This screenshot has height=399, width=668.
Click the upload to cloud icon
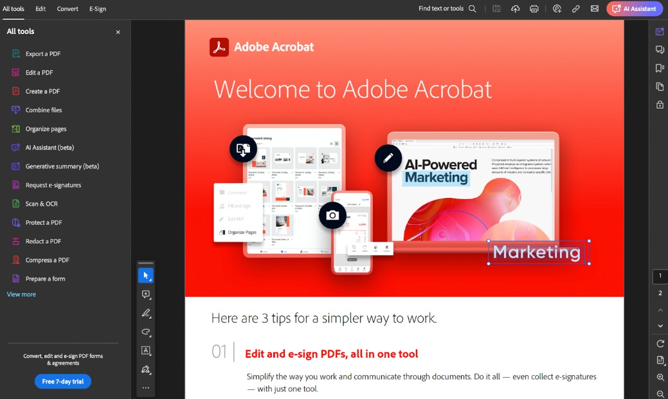tap(515, 9)
